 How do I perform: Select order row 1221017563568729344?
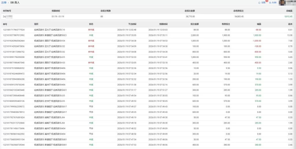click(14, 145)
